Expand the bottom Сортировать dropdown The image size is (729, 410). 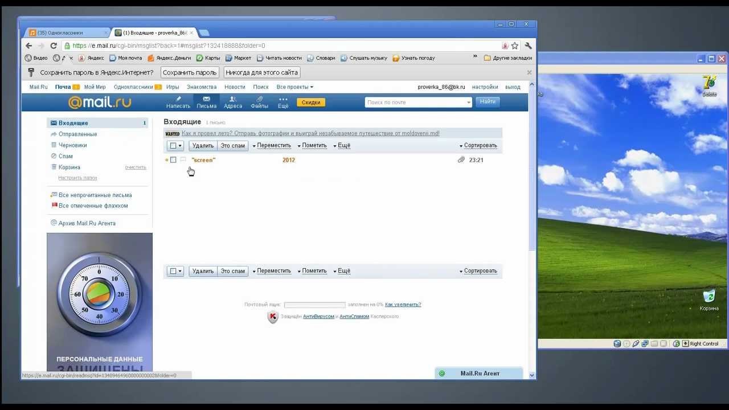(x=478, y=271)
